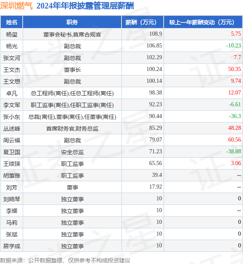Click the salary value 98.38
The width and height of the screenshot is (243, 264).
(x=156, y=92)
